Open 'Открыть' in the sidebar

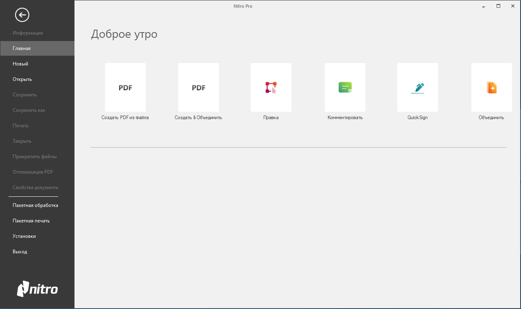coord(22,79)
